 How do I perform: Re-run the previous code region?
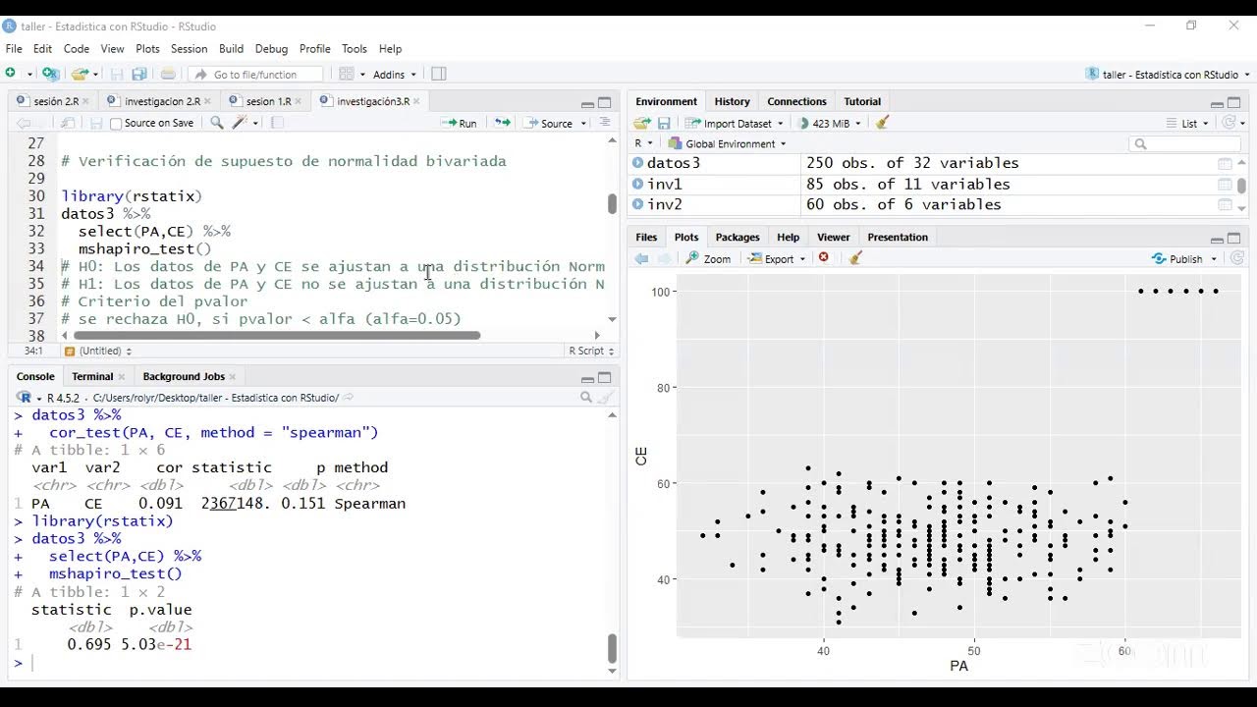click(x=502, y=123)
